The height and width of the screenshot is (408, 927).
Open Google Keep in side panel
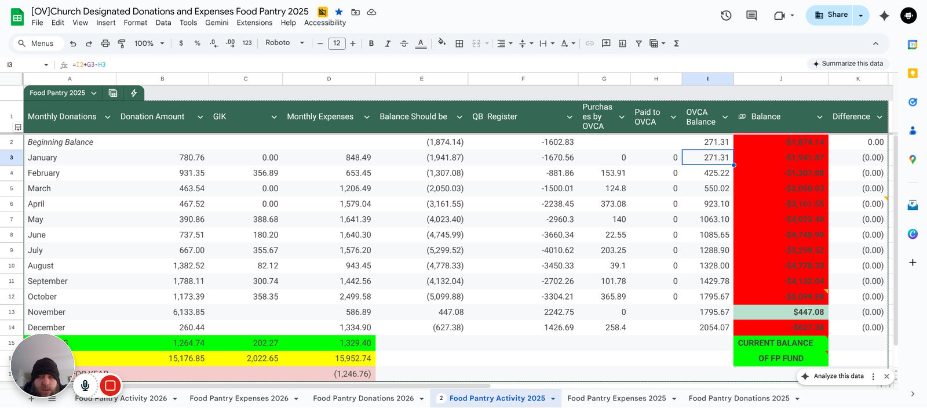click(913, 73)
